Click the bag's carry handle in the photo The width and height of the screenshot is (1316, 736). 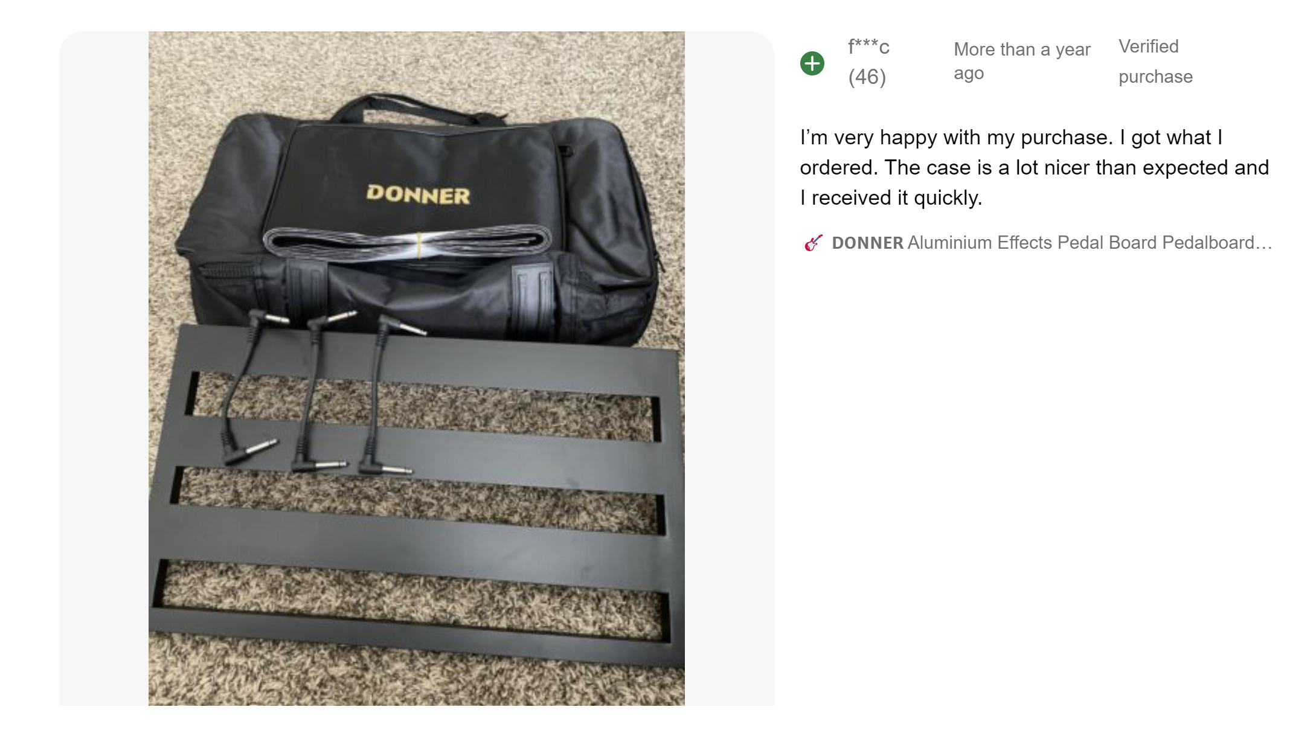pos(417,109)
